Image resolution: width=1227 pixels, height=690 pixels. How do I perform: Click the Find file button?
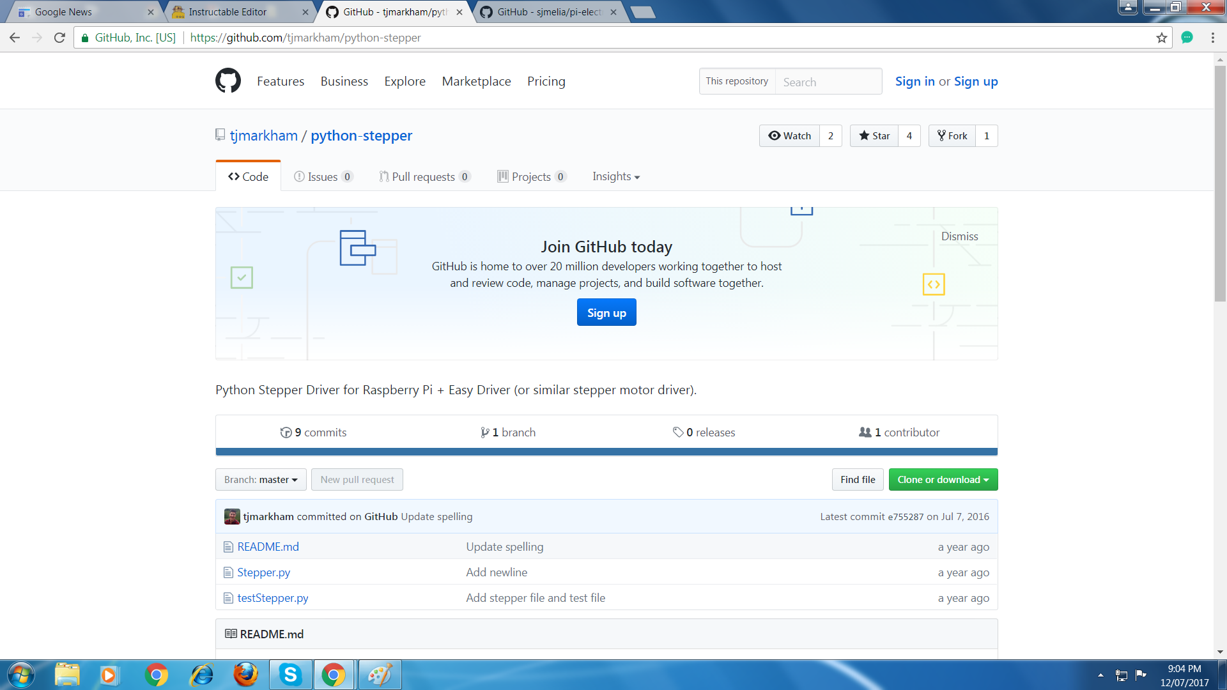858,480
